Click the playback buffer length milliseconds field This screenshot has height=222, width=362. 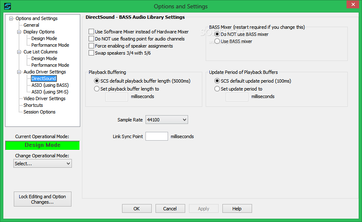[x=117, y=97]
